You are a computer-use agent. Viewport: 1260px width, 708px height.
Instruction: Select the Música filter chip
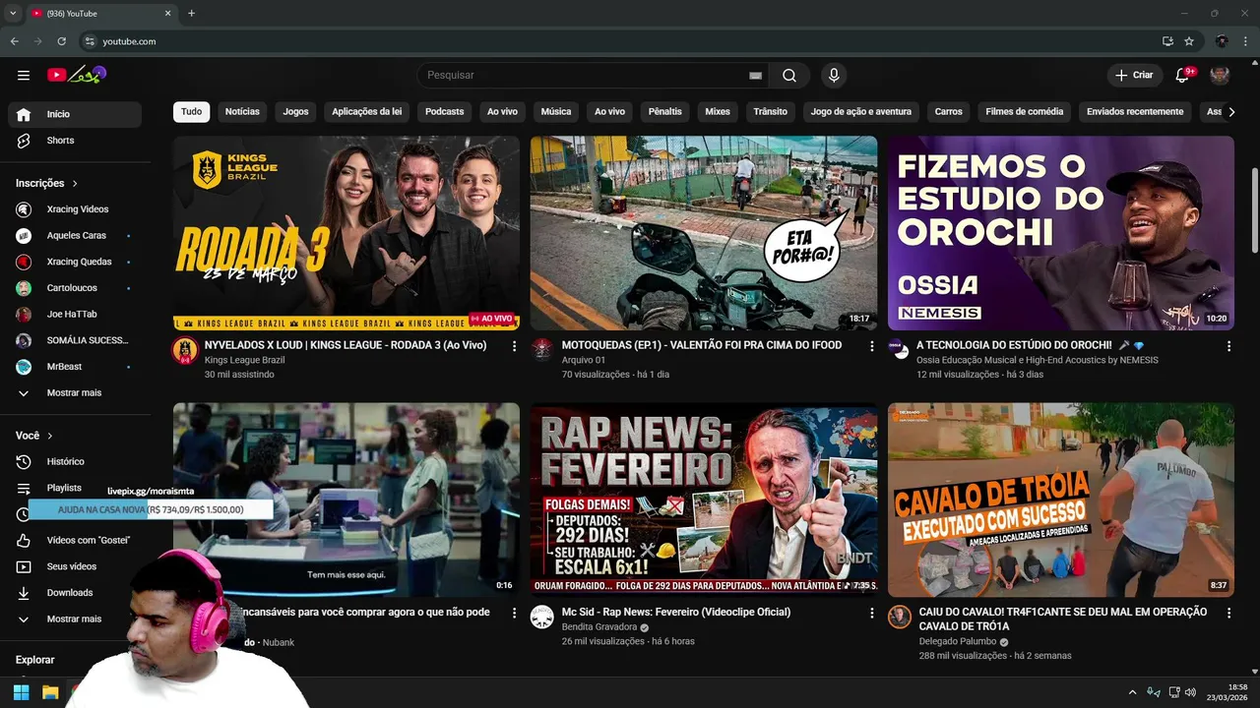(556, 112)
